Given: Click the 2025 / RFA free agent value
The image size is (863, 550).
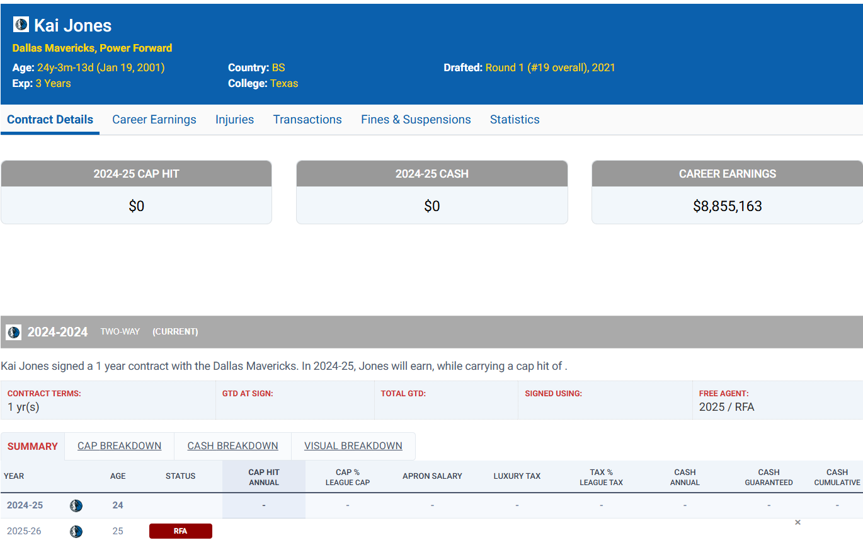Looking at the screenshot, I should 727,407.
